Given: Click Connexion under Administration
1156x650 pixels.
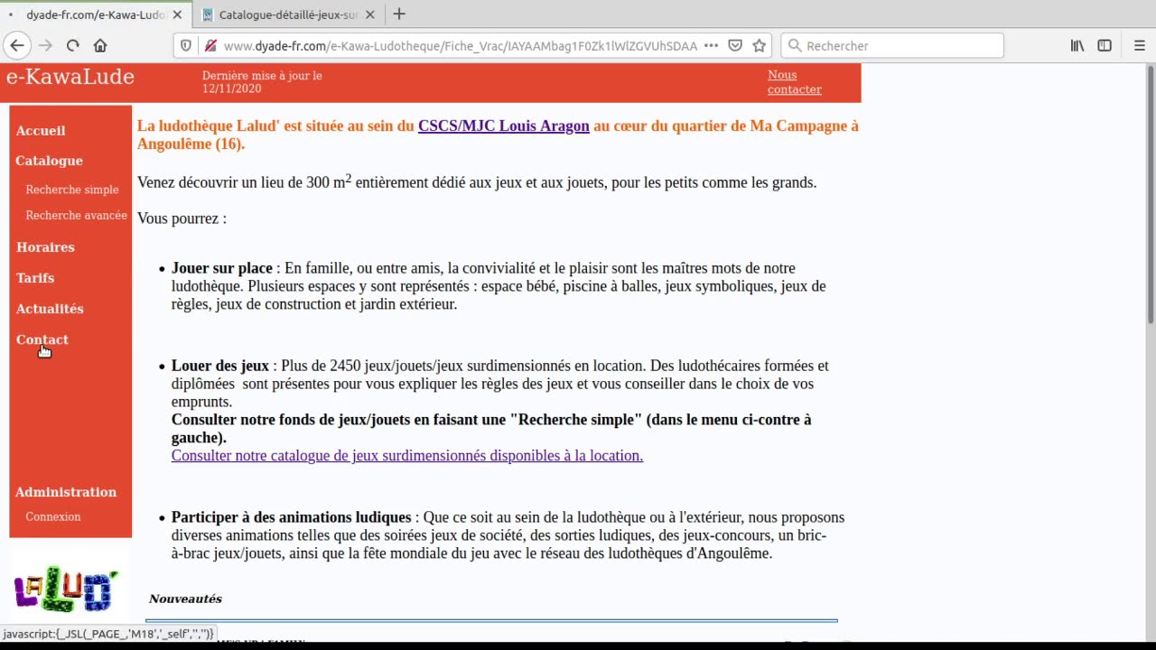Looking at the screenshot, I should 53,516.
